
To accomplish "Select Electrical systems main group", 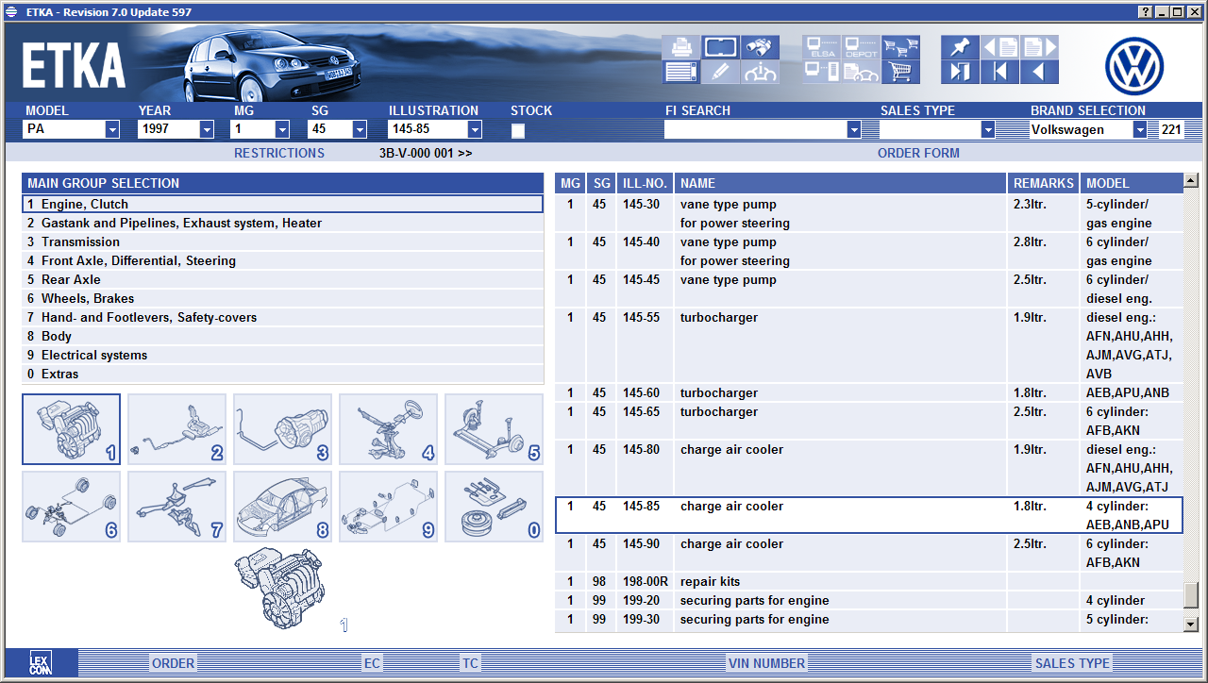I will [x=94, y=356].
